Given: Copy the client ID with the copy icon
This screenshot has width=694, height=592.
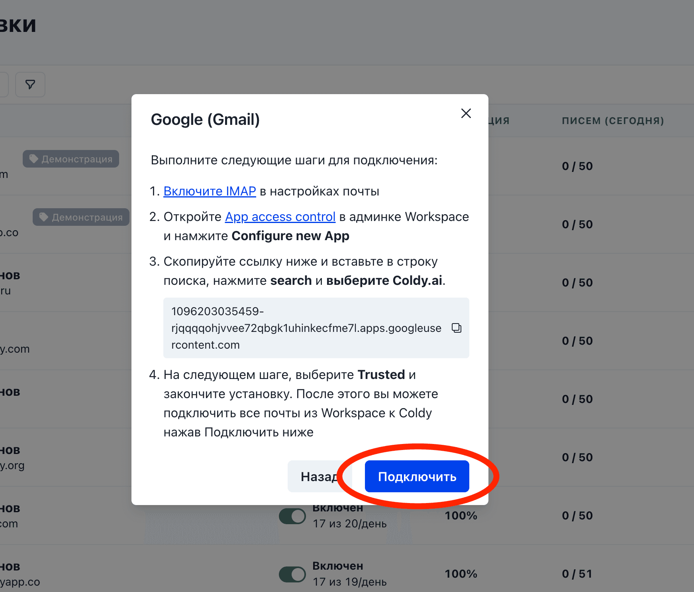Looking at the screenshot, I should (456, 328).
